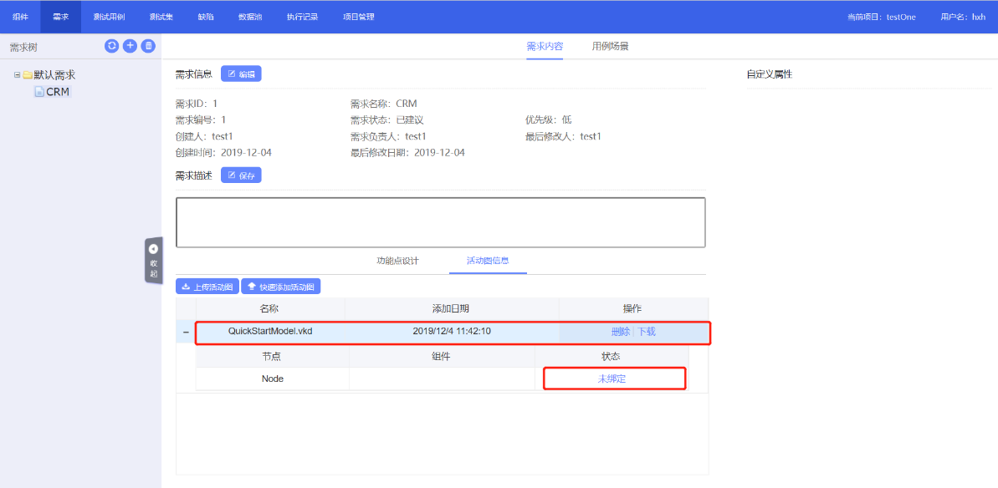Switch to 功能点设计 tab
The width and height of the screenshot is (998, 488).
click(x=397, y=261)
